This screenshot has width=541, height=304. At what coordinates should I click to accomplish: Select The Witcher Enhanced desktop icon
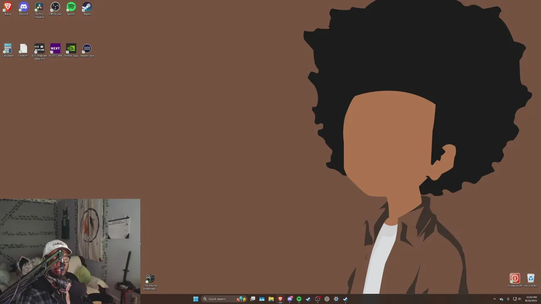click(150, 282)
